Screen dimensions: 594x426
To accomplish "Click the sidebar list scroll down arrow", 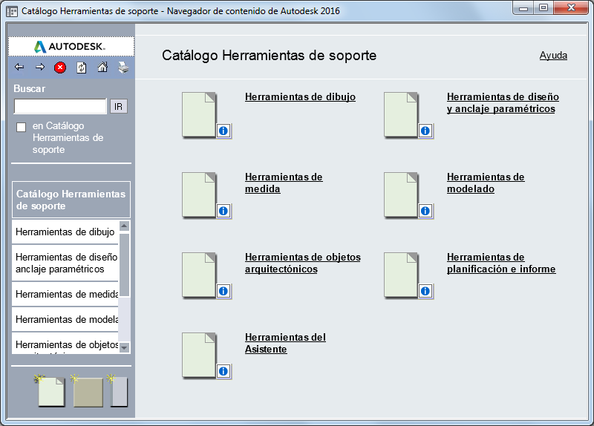I will click(x=124, y=347).
